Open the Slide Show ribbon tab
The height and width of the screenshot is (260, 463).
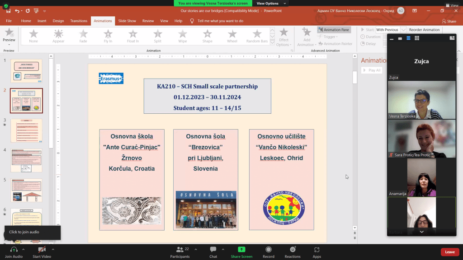(x=127, y=21)
